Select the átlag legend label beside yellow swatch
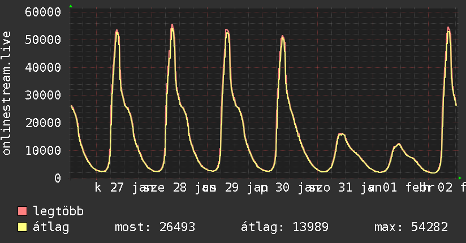The image size is (466, 243). [51, 227]
